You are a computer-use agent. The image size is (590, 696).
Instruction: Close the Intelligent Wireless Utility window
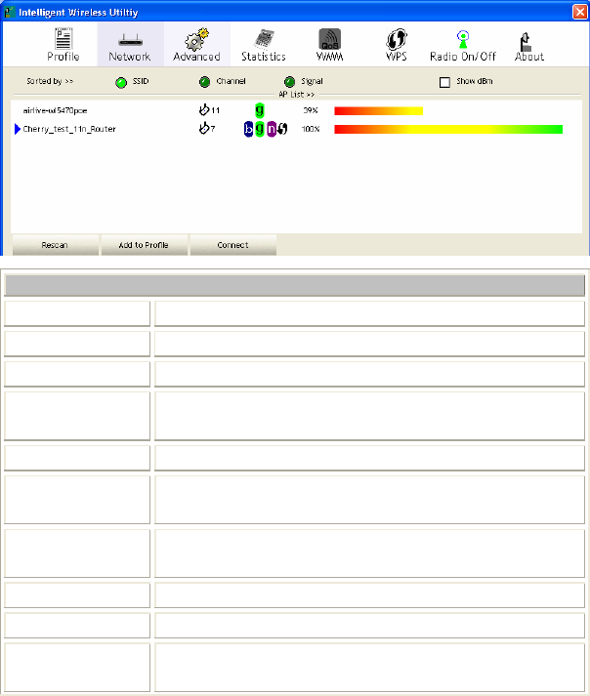pos(580,12)
